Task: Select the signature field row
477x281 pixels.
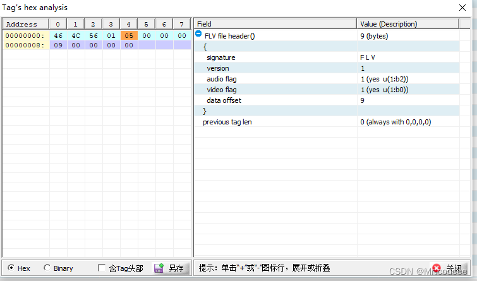Action: [327, 57]
